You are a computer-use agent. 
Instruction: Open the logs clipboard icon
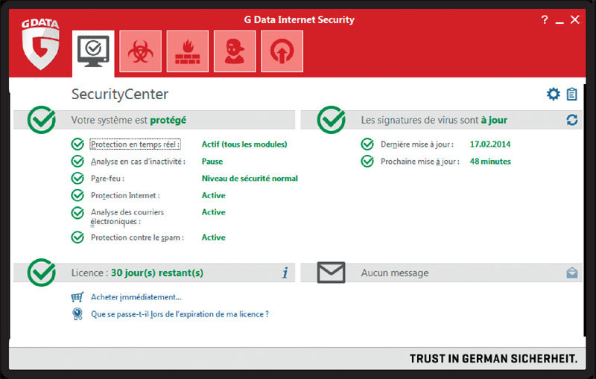571,94
